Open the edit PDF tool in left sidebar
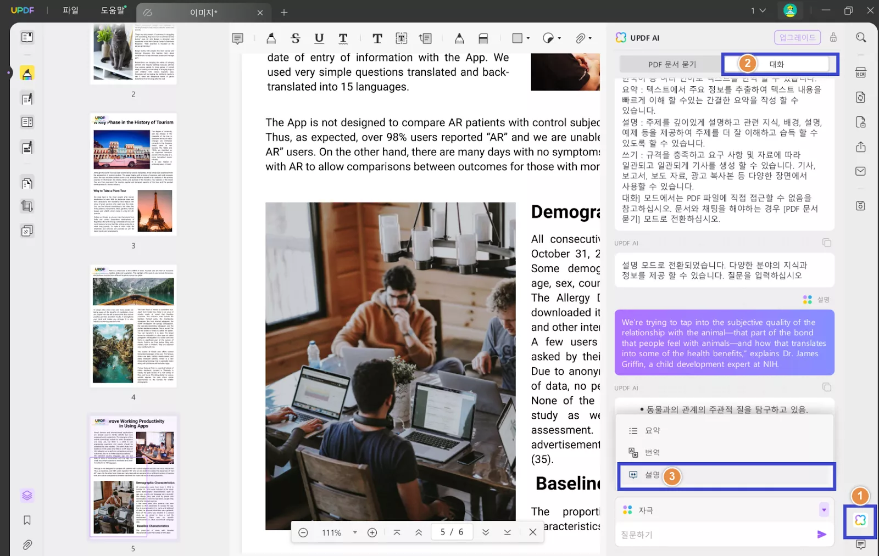This screenshot has width=879, height=556. [27, 99]
